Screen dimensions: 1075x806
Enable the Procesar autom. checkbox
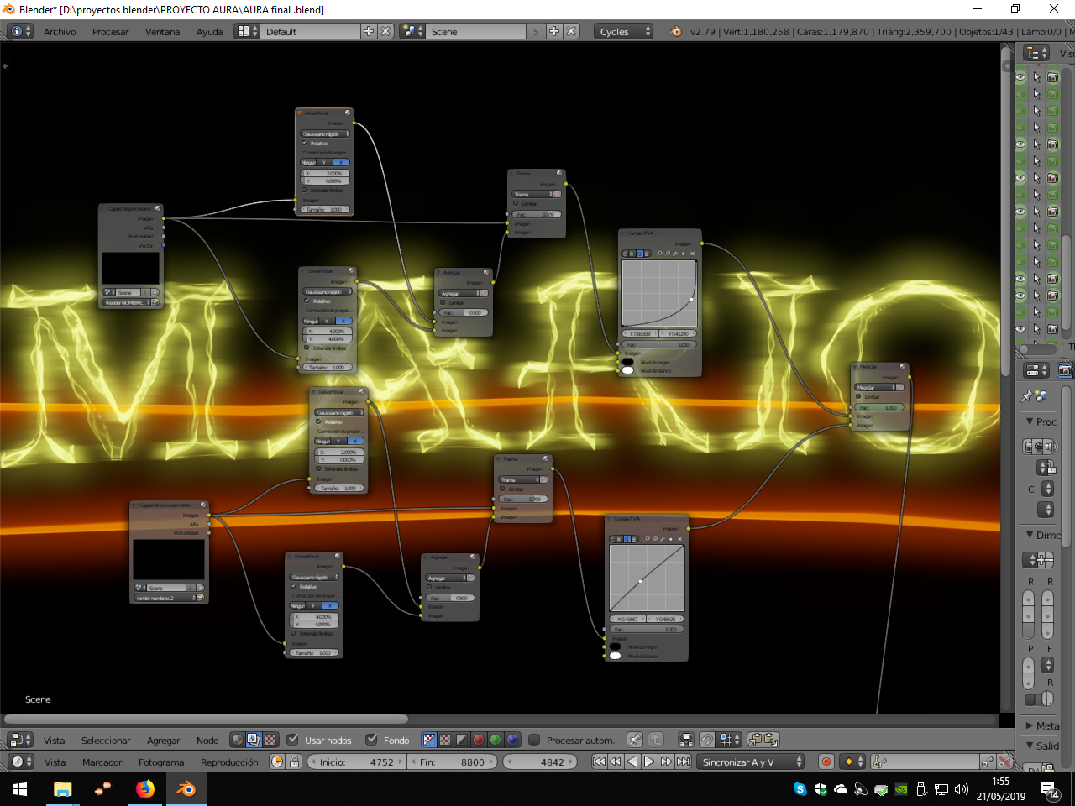coord(534,740)
